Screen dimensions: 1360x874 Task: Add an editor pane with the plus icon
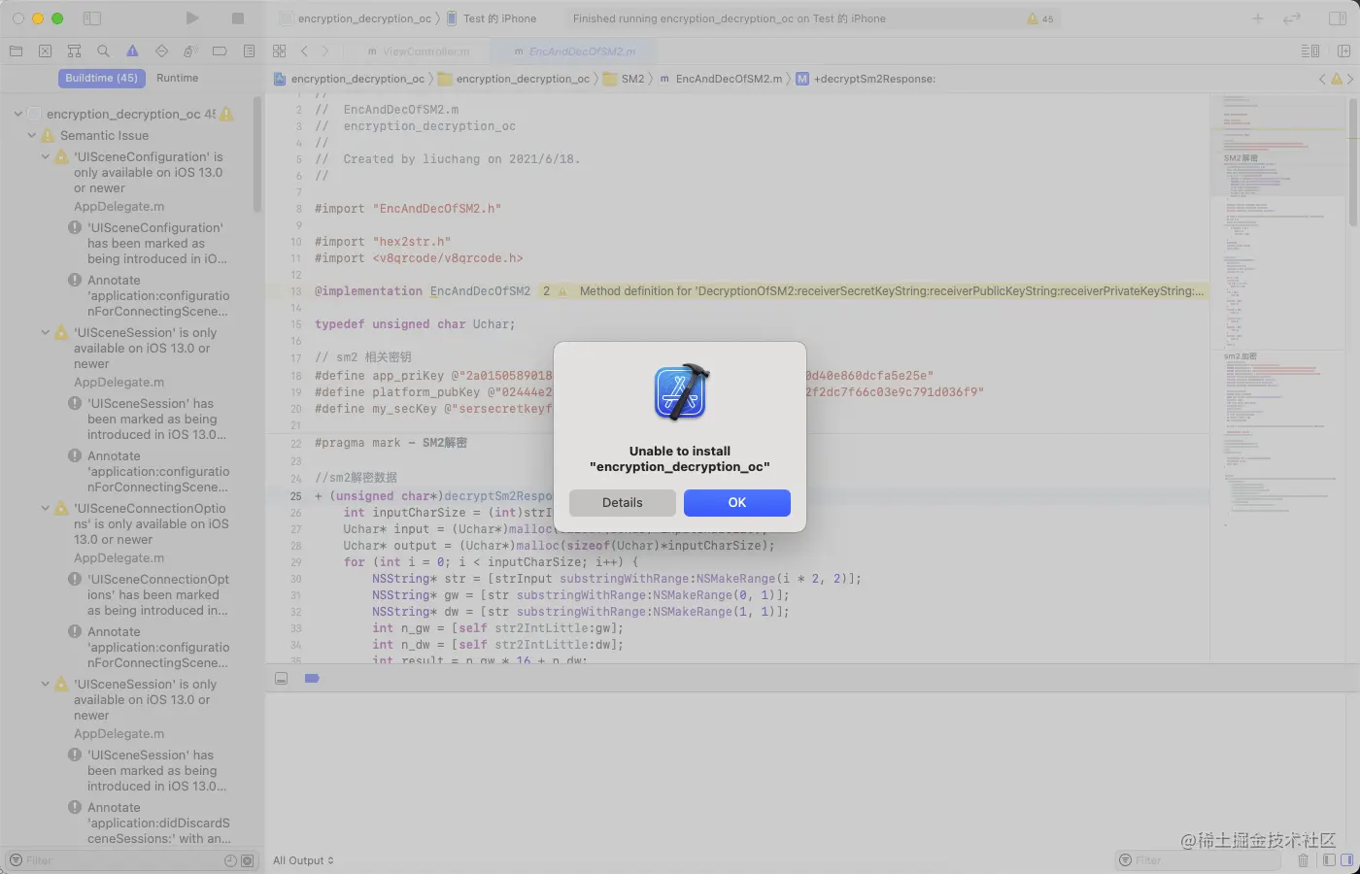pyautogui.click(x=1258, y=17)
